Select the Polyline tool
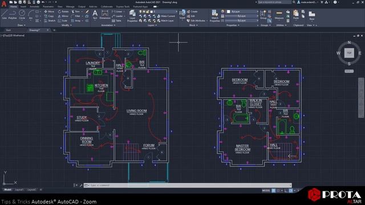The width and height of the screenshot is (365, 205). tap(13, 14)
